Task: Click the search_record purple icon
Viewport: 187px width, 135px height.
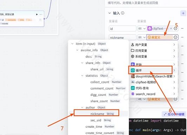Action: (x=133, y=94)
